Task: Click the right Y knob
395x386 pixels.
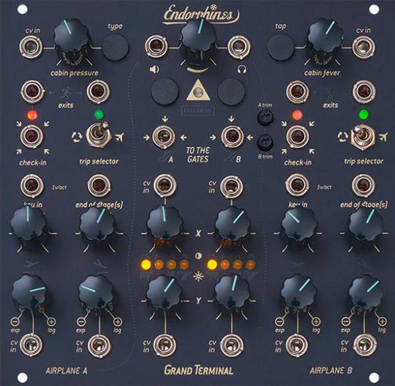Action: point(233,292)
